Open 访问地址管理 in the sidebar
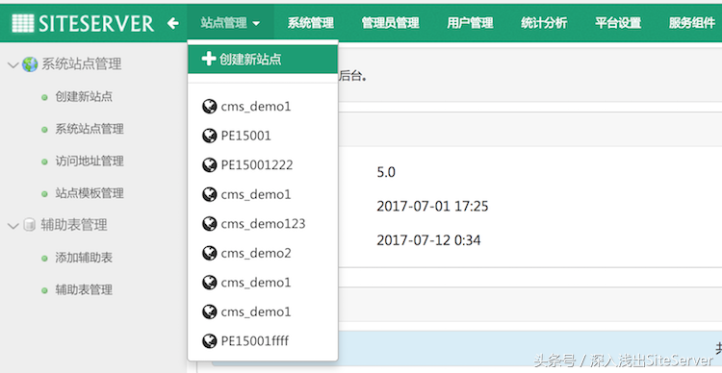 [90, 161]
